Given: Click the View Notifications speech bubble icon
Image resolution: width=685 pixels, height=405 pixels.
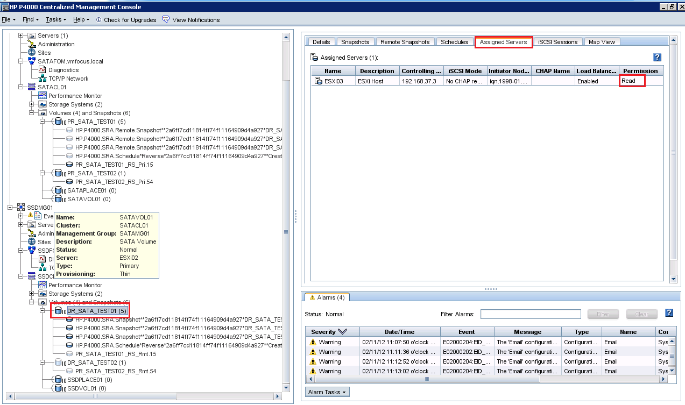Looking at the screenshot, I should click(166, 19).
